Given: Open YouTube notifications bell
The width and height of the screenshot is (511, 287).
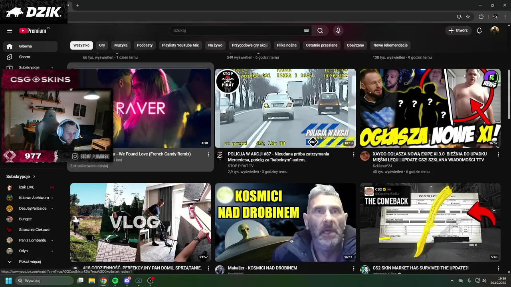Looking at the screenshot, I should [x=479, y=31].
